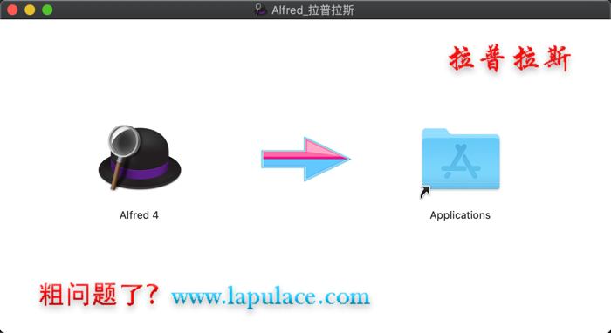Select the "Alfred 4" file name label
The width and height of the screenshot is (611, 333).
[x=139, y=215]
